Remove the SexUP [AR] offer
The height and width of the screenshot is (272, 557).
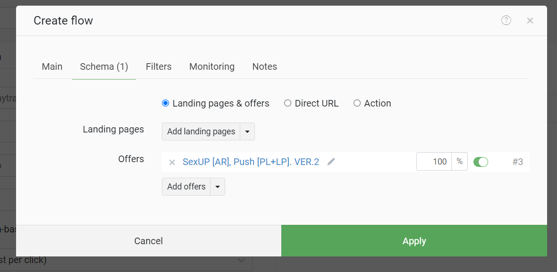172,163
